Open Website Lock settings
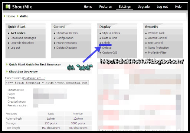Screen dimensions: 190x133 [156, 33]
